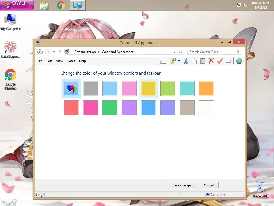Go up one level with Up arrow
This screenshot has height=206, width=274.
click(60, 52)
